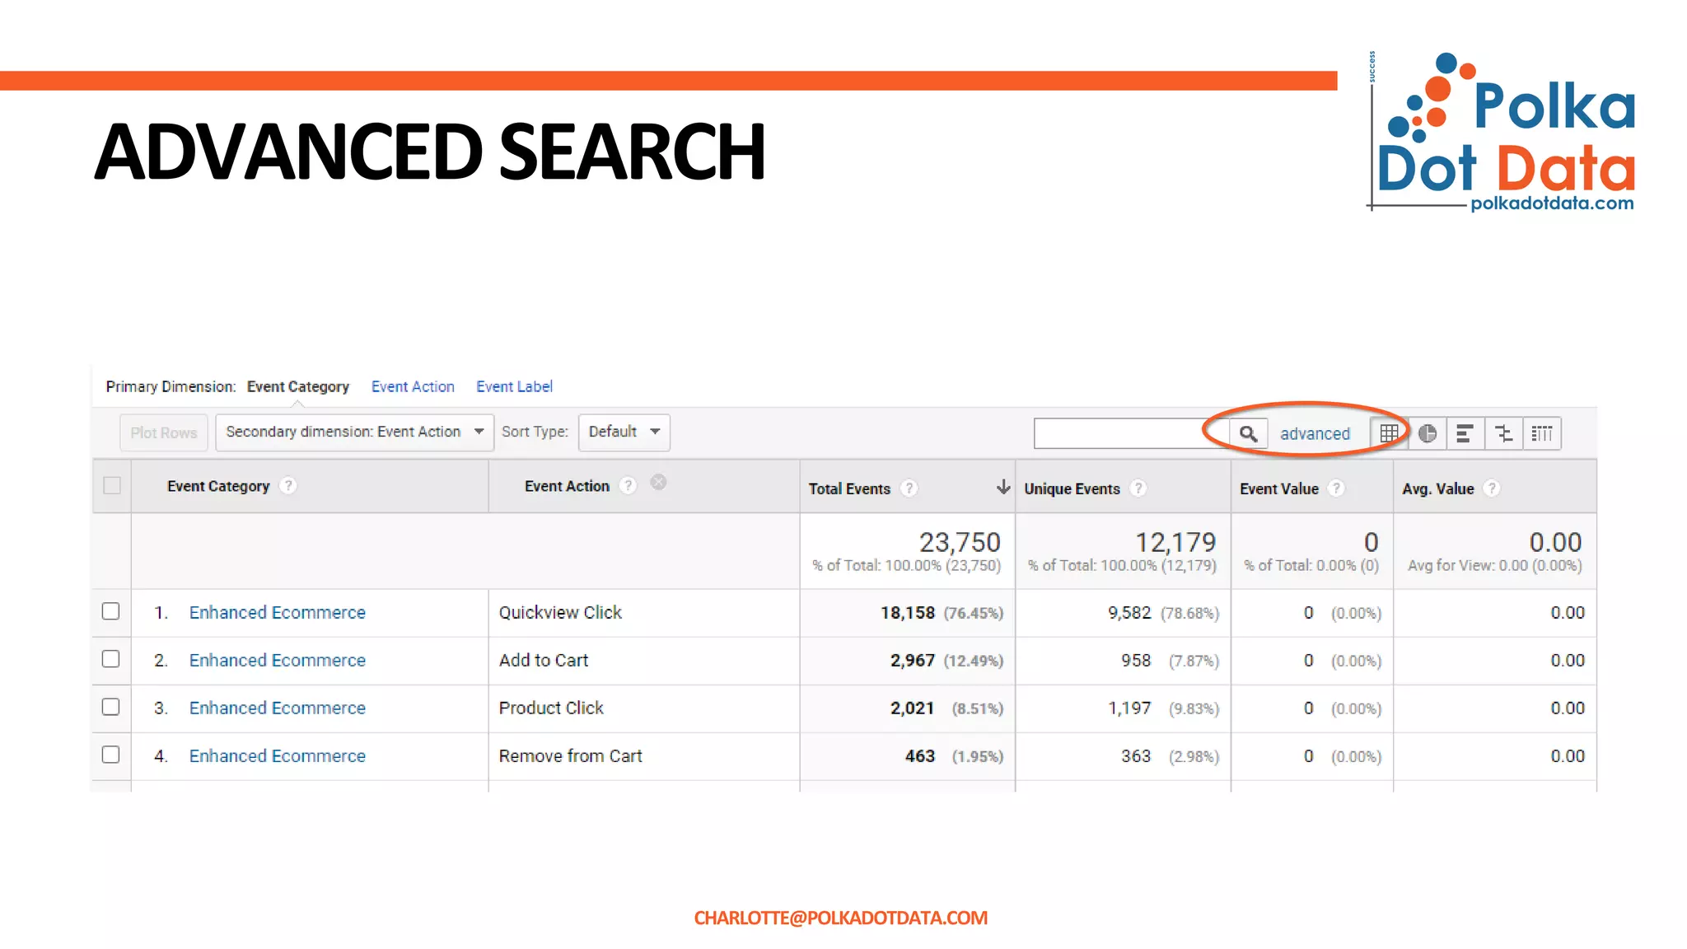
Task: Sort by Unique Events column header
Action: point(1072,489)
